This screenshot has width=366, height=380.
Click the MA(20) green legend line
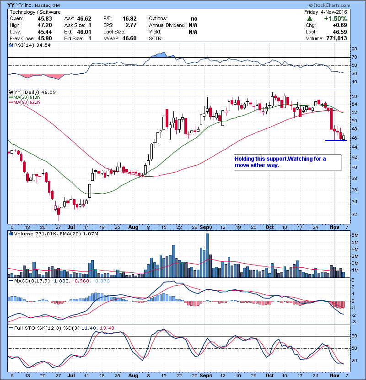11,98
